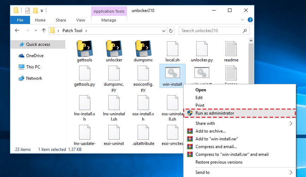This screenshot has width=306, height=177.
Task: Open the Help question mark icon
Action: (x=250, y=20)
